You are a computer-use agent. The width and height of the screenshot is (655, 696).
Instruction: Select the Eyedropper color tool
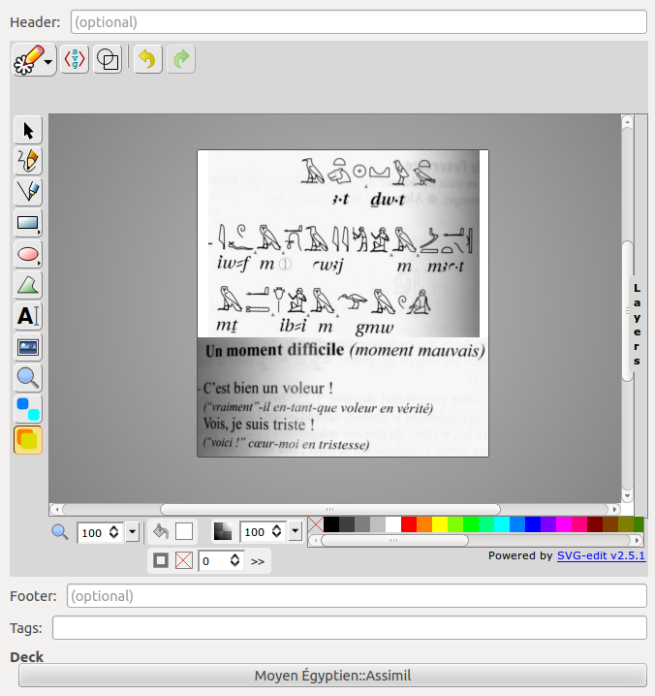pos(28,409)
